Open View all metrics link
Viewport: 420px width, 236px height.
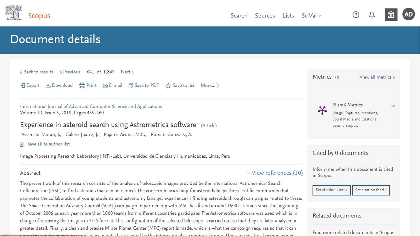click(377, 77)
